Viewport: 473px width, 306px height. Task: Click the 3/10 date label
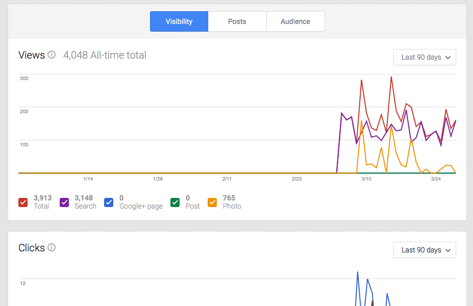tap(366, 179)
